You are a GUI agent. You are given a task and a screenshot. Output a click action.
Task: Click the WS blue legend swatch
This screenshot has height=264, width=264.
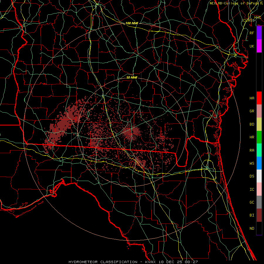(259, 163)
